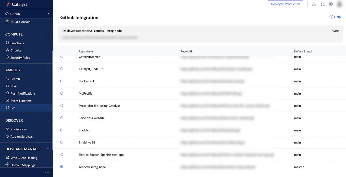The height and width of the screenshot is (177, 346).
Task: Click the Functions icon in sidebar
Action: [7, 43]
